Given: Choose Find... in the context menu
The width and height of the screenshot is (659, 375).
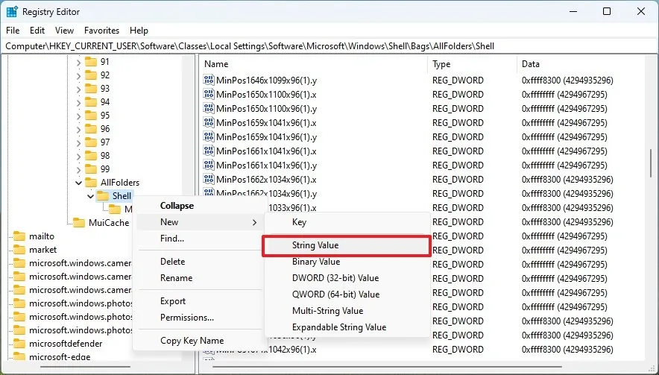Looking at the screenshot, I should (x=201, y=239).
